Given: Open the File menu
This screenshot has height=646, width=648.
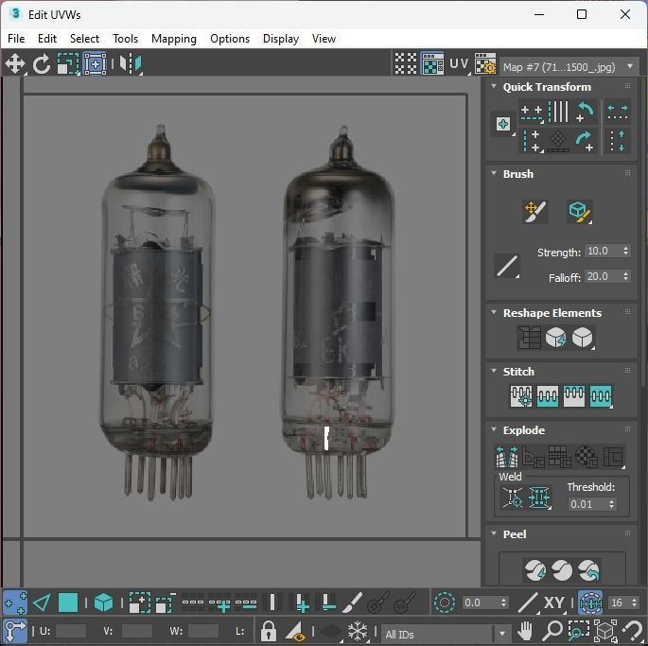Looking at the screenshot, I should 16,39.
